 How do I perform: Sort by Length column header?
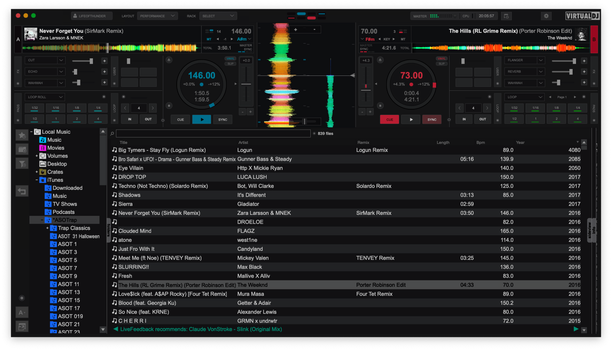(443, 143)
